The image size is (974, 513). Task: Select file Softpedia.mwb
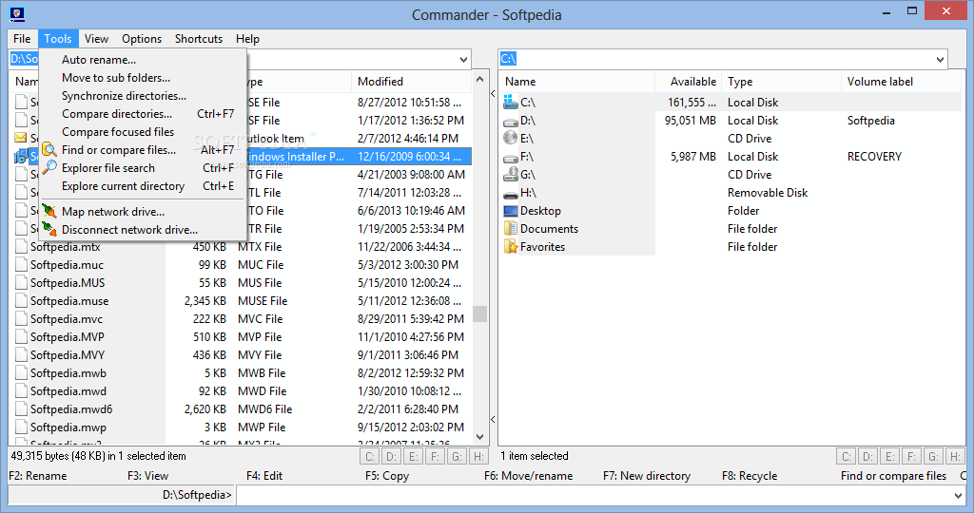coord(68,372)
